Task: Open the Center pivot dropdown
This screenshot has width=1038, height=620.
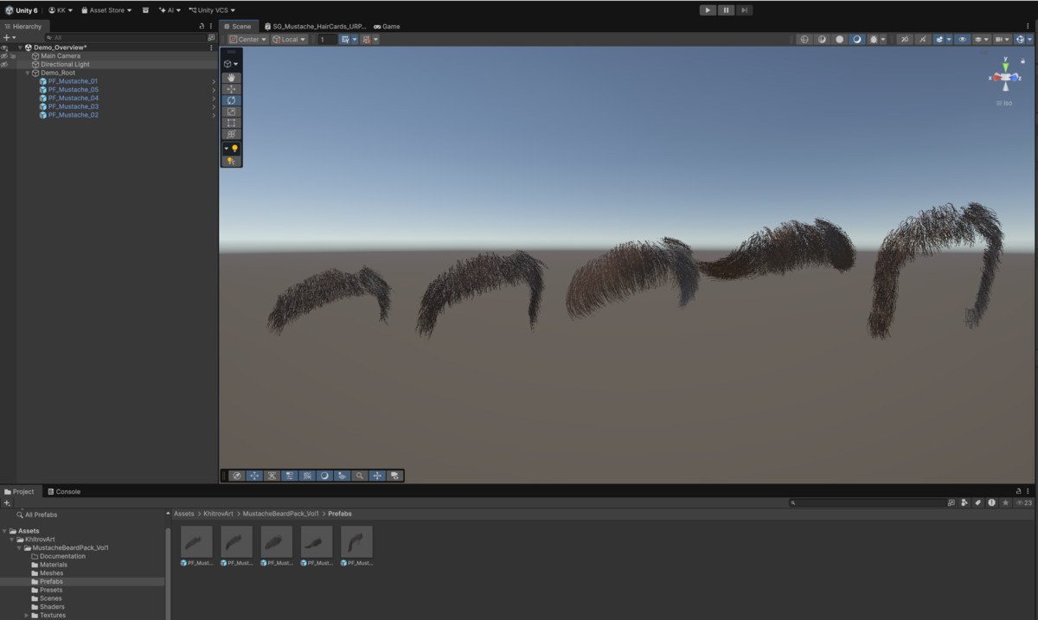Action: (x=247, y=39)
